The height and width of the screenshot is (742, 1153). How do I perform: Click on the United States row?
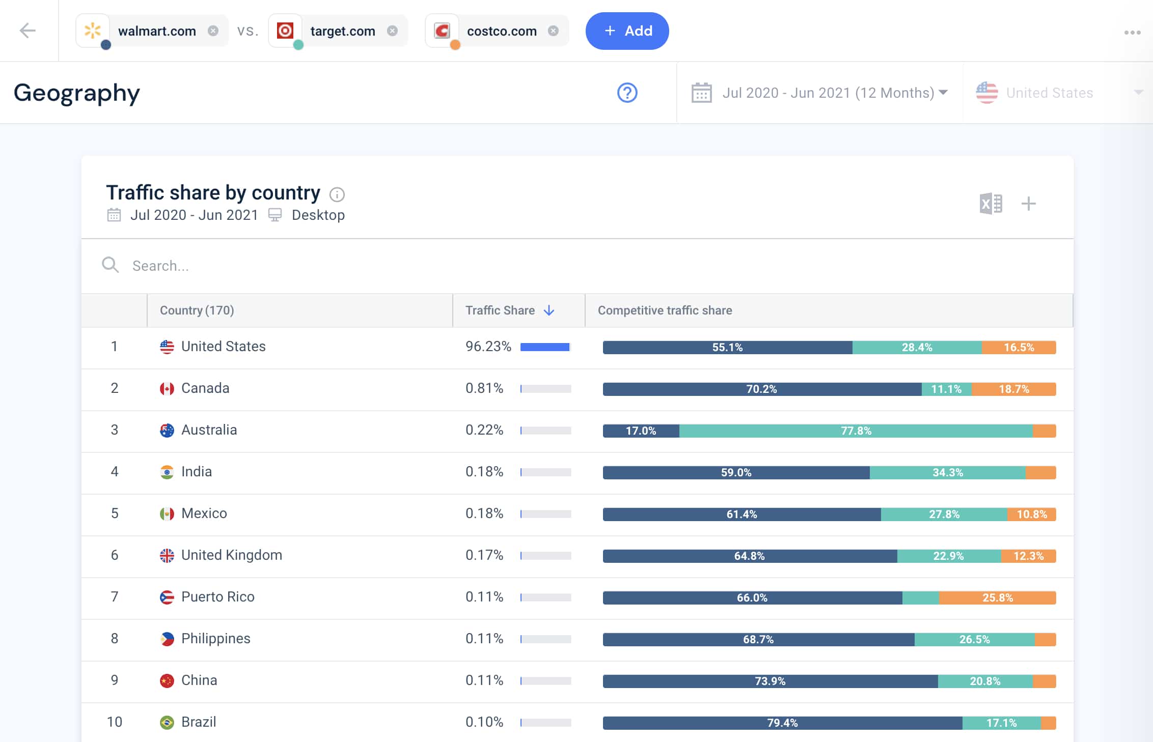[x=578, y=347]
